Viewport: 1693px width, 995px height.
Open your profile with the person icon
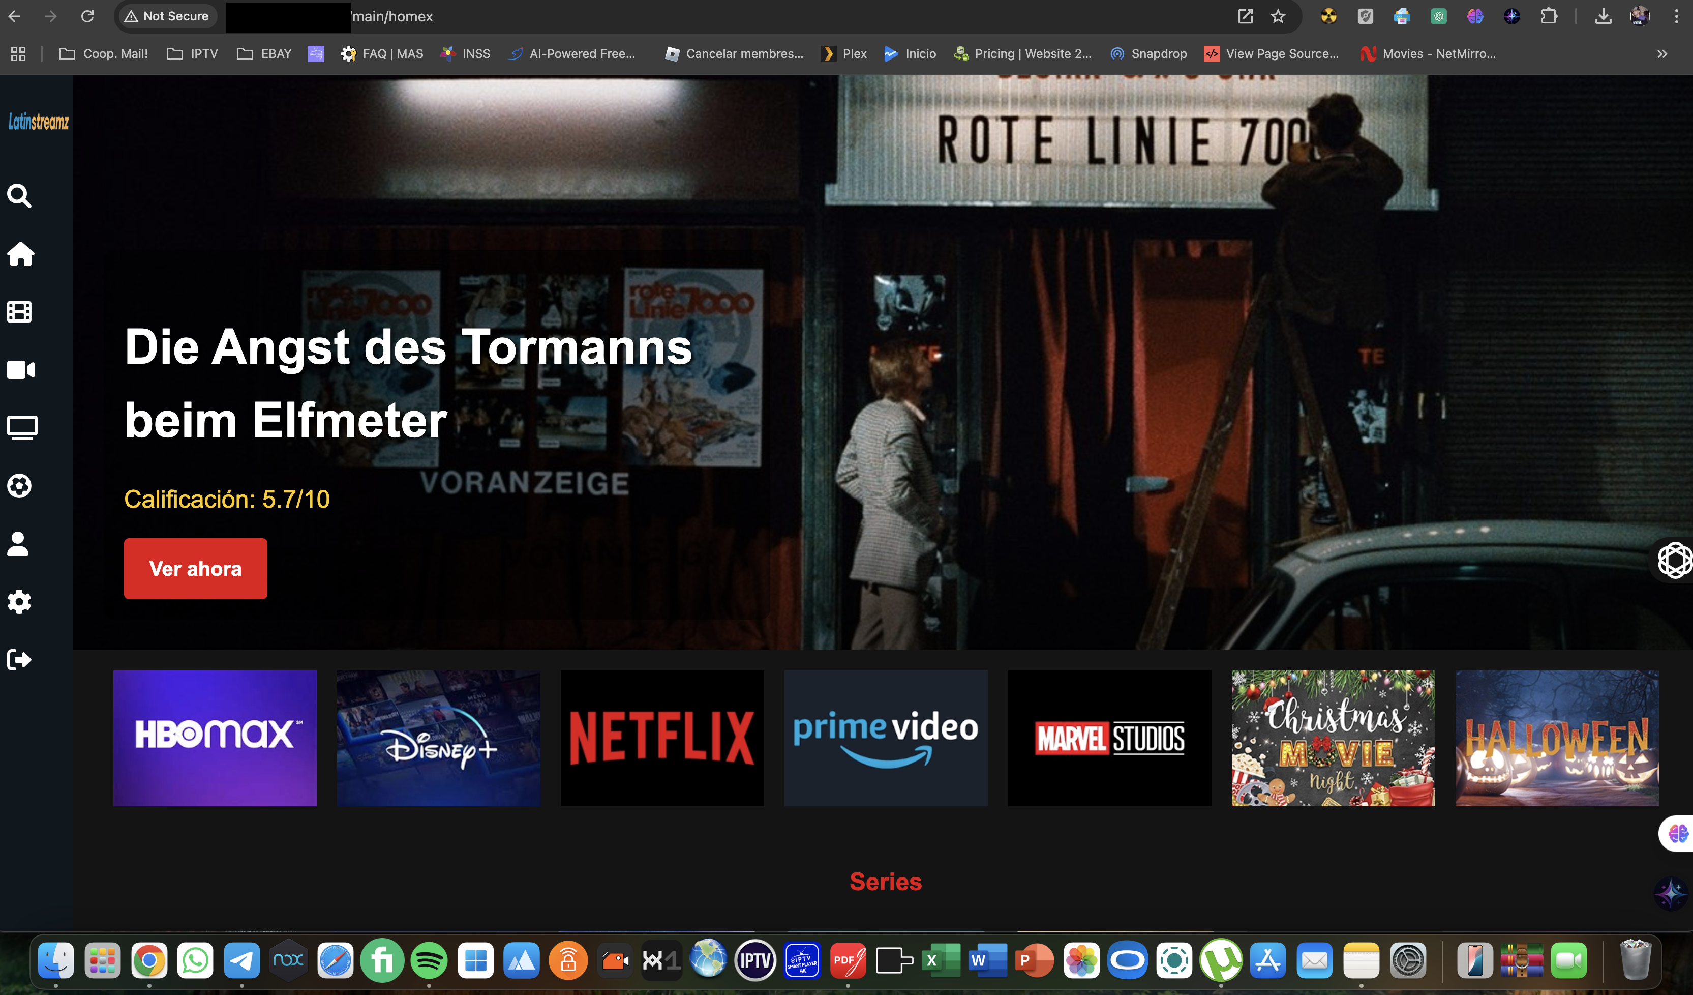[19, 543]
